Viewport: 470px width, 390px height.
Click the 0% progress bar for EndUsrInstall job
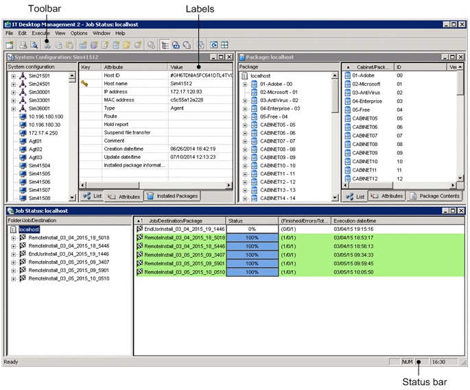[x=252, y=229]
